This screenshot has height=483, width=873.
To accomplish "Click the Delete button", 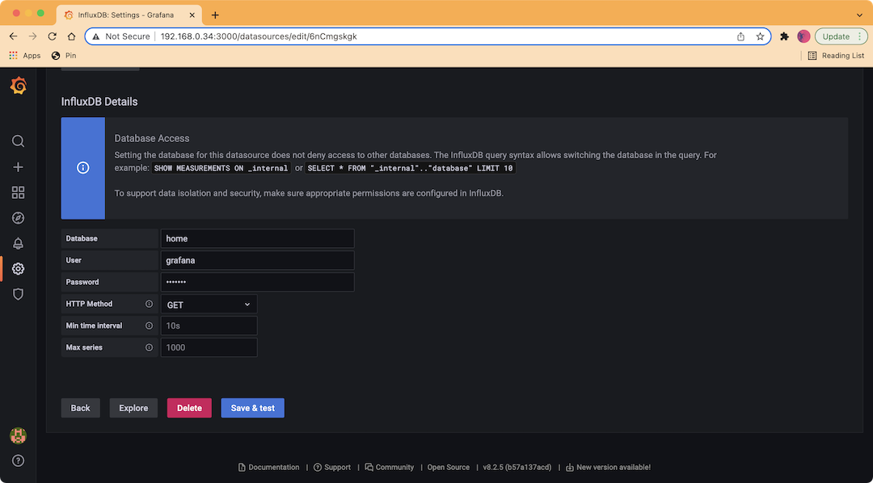I will pos(189,408).
